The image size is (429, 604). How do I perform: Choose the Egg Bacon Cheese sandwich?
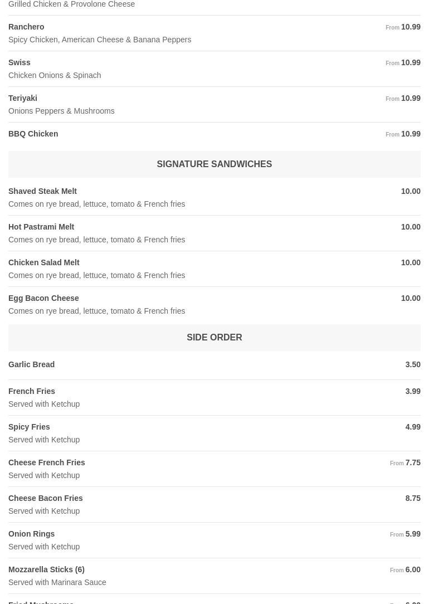[x=43, y=298]
